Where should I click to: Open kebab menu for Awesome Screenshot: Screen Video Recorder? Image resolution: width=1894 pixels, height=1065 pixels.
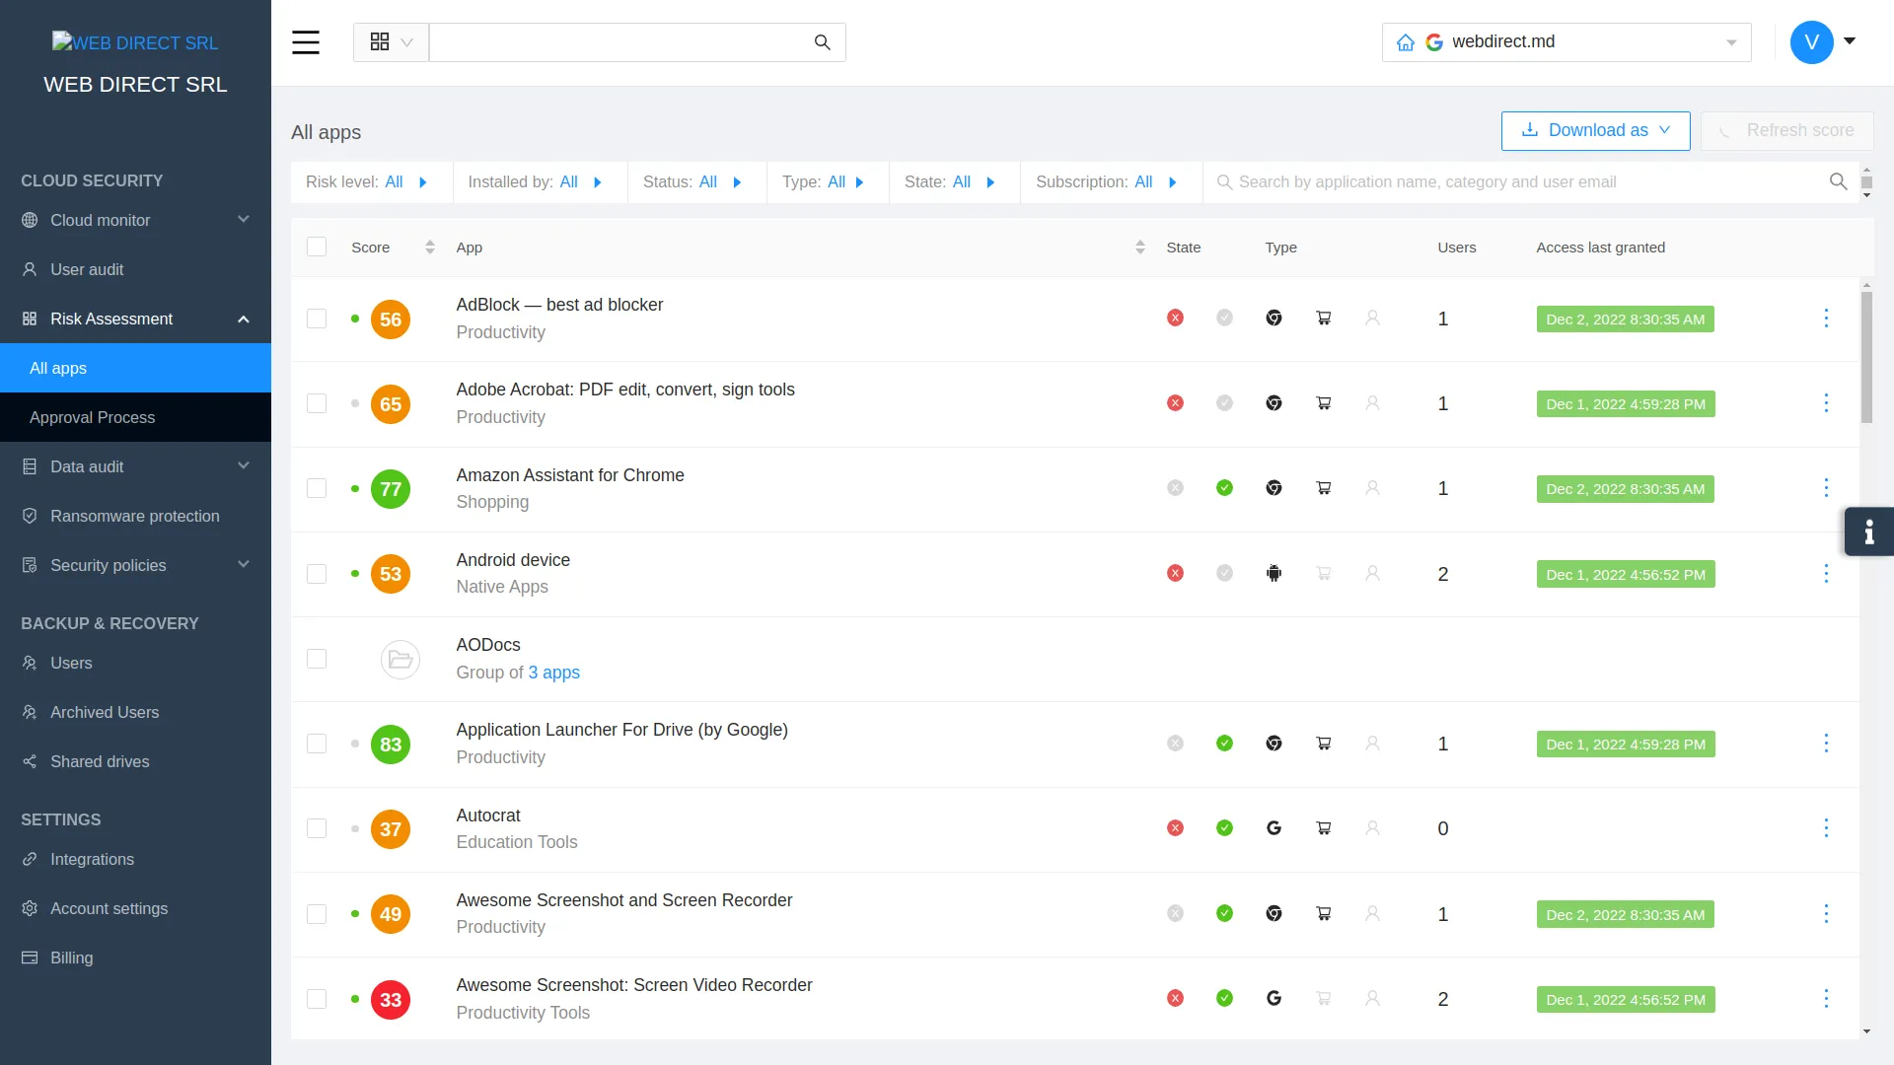1826,999
